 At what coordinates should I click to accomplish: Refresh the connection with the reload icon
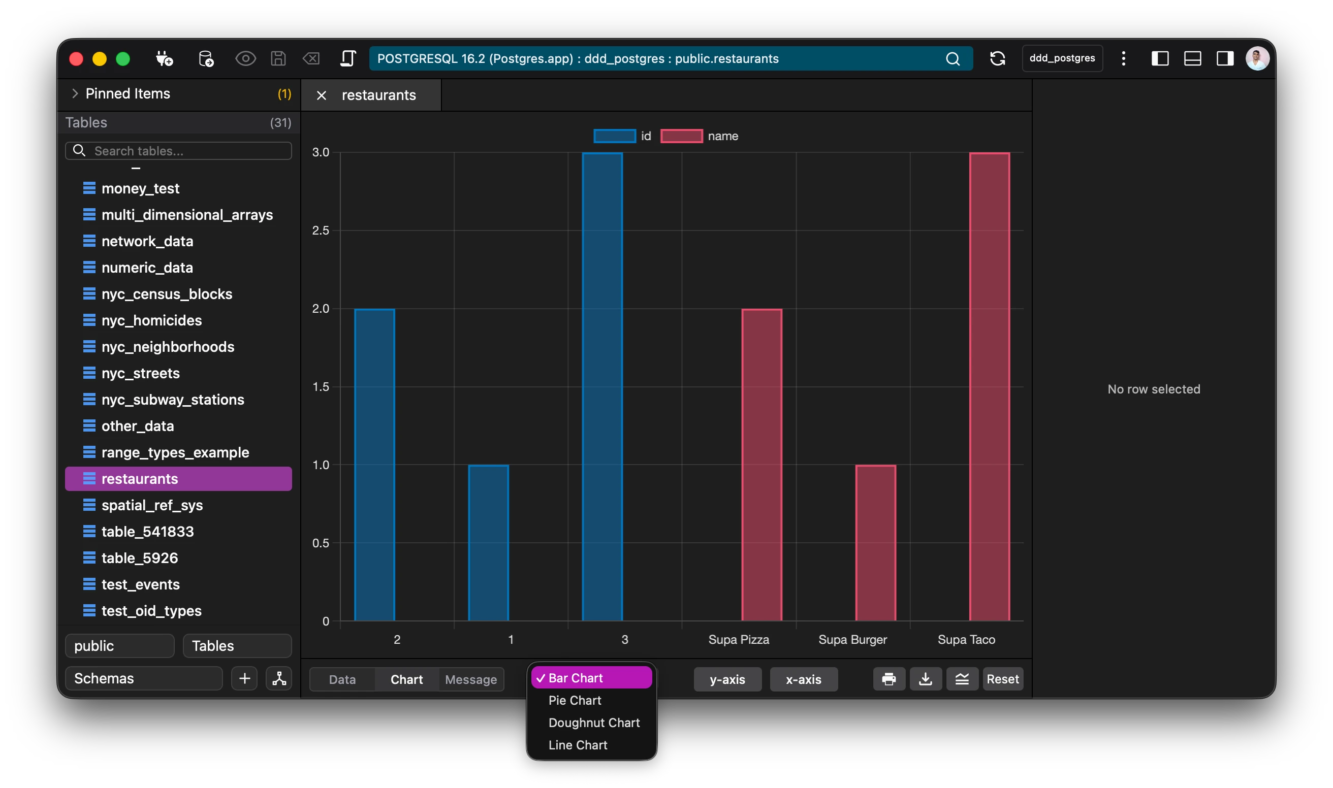[998, 58]
